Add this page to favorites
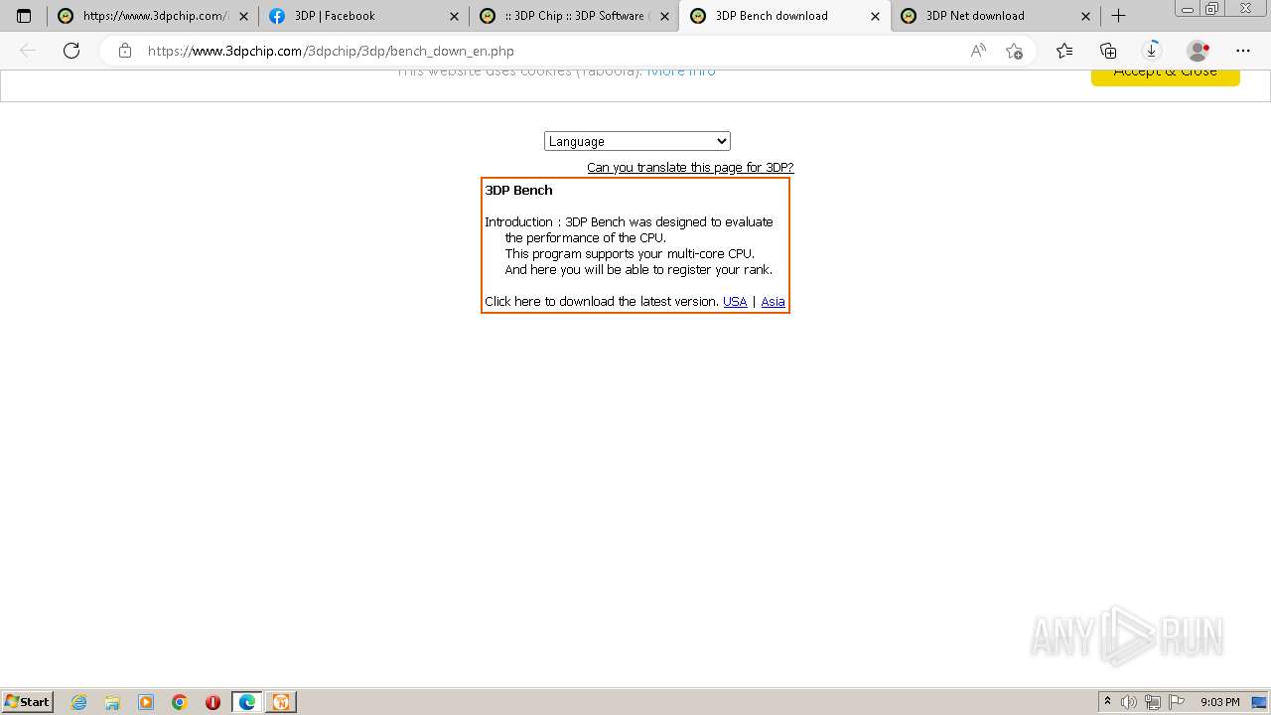The image size is (1271, 715). [1014, 51]
